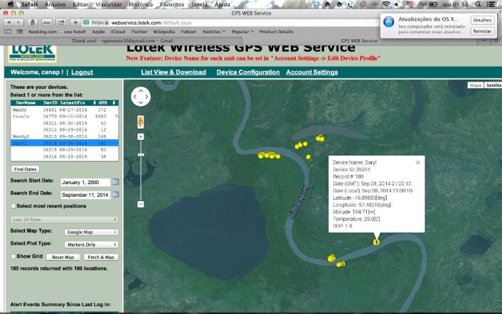The width and height of the screenshot is (502, 314).
Task: Switch map to Satélite view
Action: tap(493, 85)
